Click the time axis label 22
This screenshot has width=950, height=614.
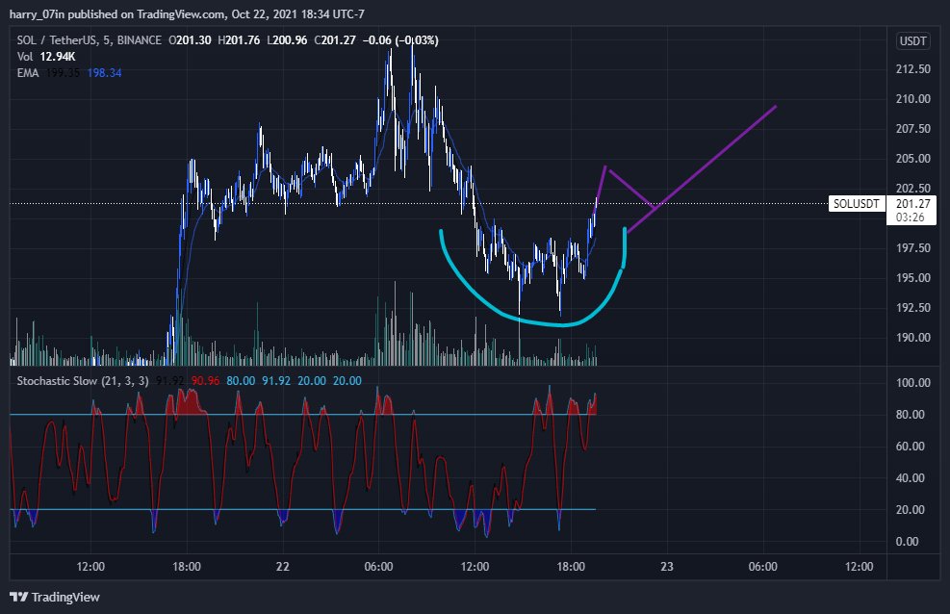pyautogui.click(x=282, y=567)
